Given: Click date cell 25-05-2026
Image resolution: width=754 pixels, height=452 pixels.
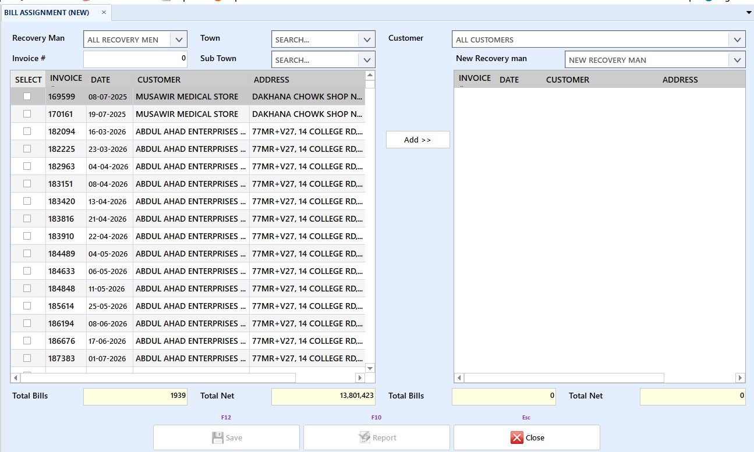Looking at the screenshot, I should 109,306.
